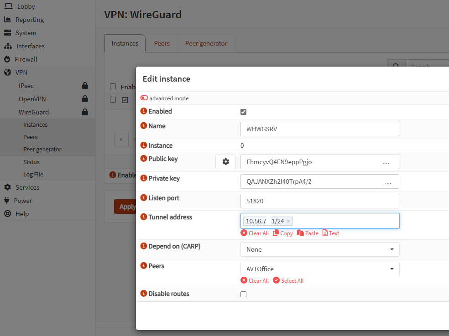This screenshot has height=336, width=449.
Task: Click the VPN globe icon
Action: pos(7,72)
